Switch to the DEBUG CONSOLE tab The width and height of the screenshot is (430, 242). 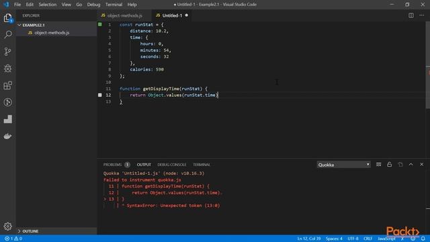point(172,165)
